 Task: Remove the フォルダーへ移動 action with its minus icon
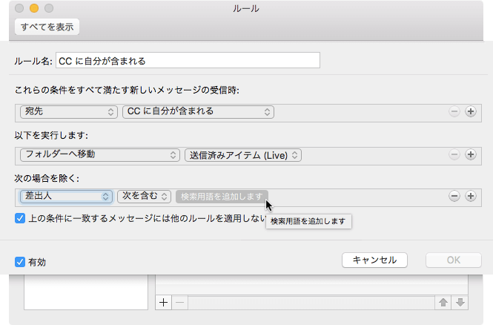[454, 154]
